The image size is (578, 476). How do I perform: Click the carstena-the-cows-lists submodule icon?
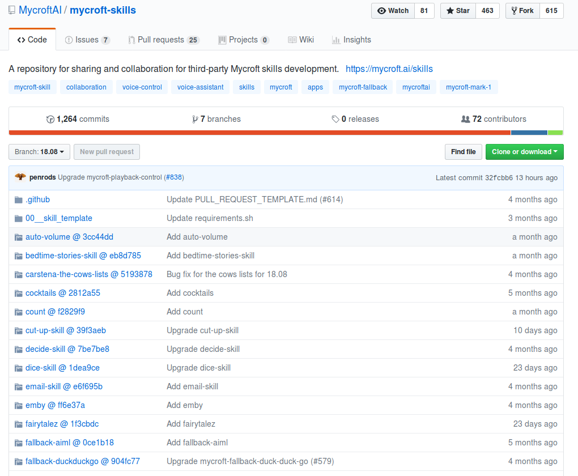(x=19, y=275)
